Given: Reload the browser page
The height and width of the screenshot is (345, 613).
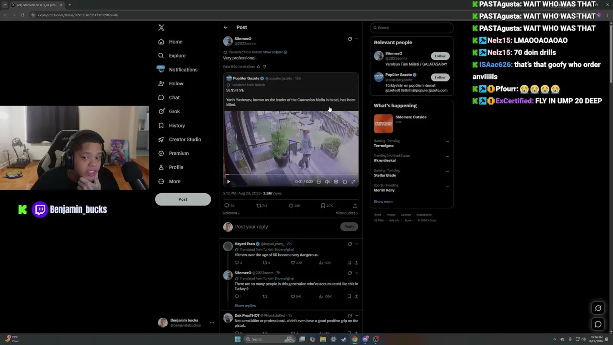Looking at the screenshot, I should (23, 15).
